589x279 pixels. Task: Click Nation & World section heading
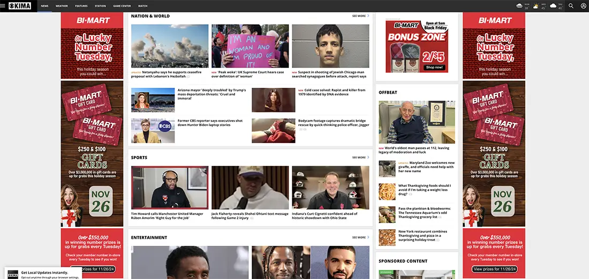150,16
